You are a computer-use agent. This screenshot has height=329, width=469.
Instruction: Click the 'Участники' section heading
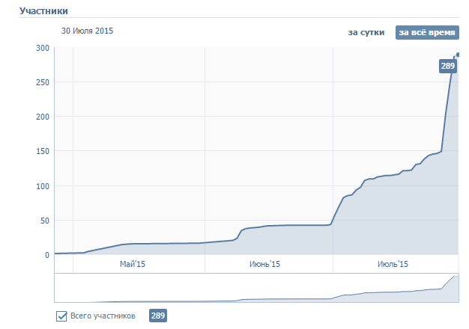(x=43, y=11)
